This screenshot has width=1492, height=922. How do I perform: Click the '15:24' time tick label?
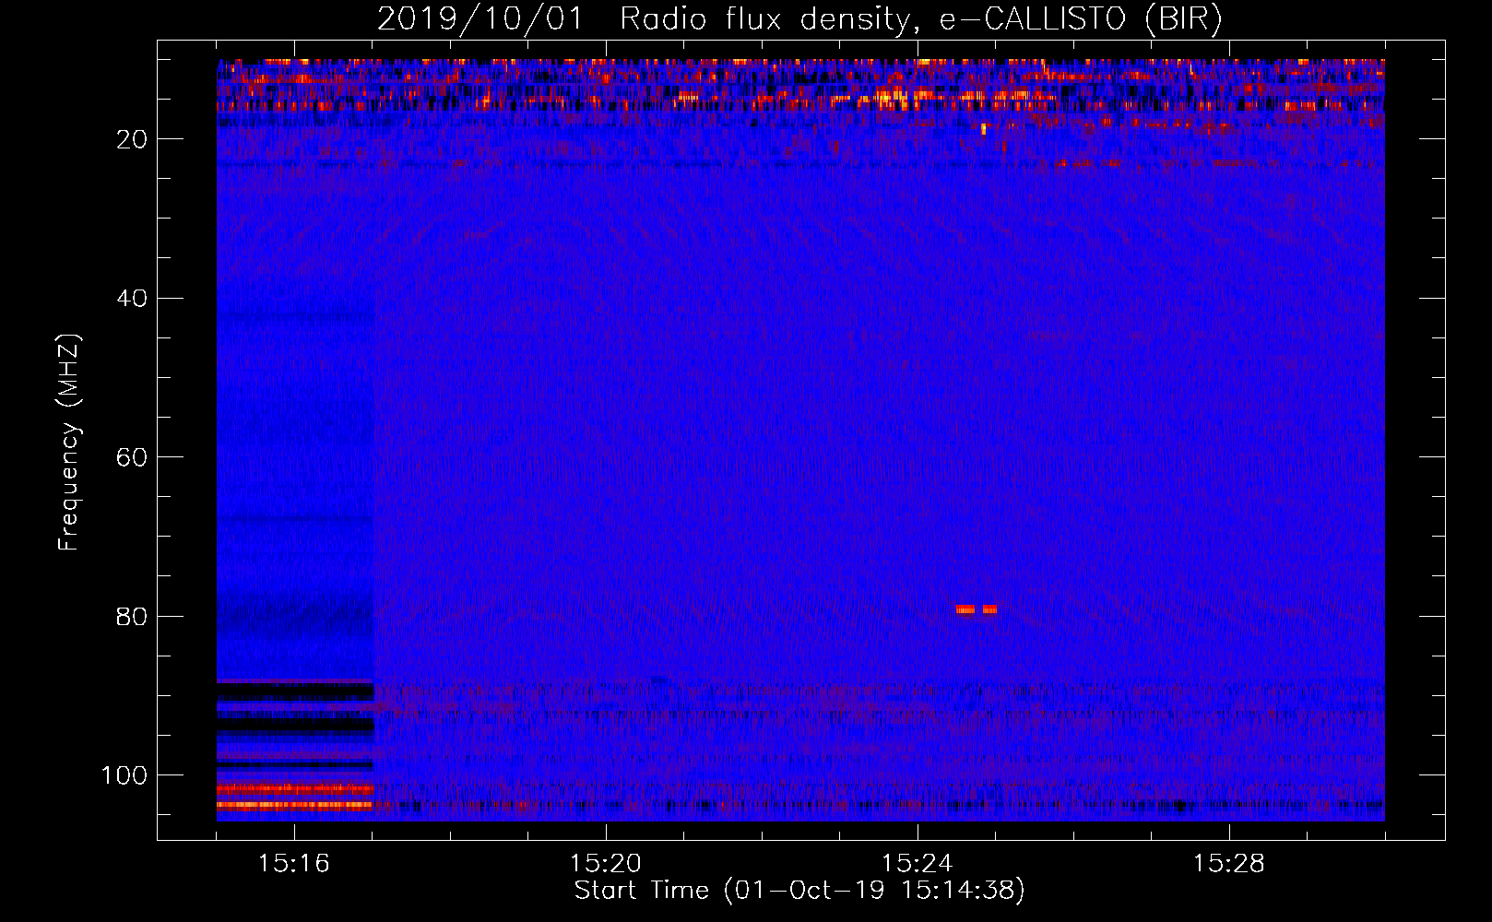tap(918, 863)
